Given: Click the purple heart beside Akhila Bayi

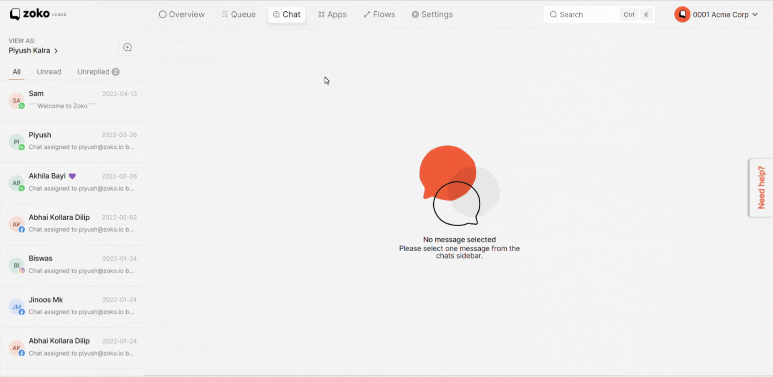Looking at the screenshot, I should [x=72, y=176].
